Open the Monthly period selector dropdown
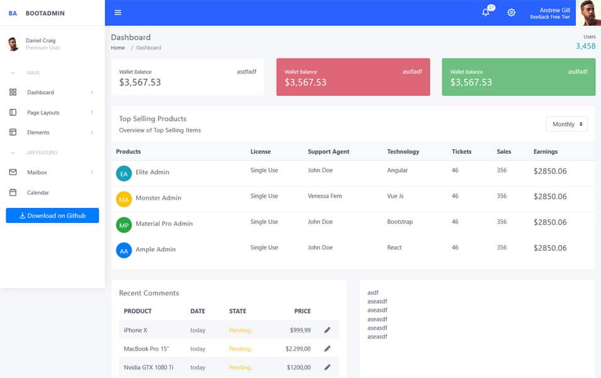The image size is (601, 378). point(566,123)
